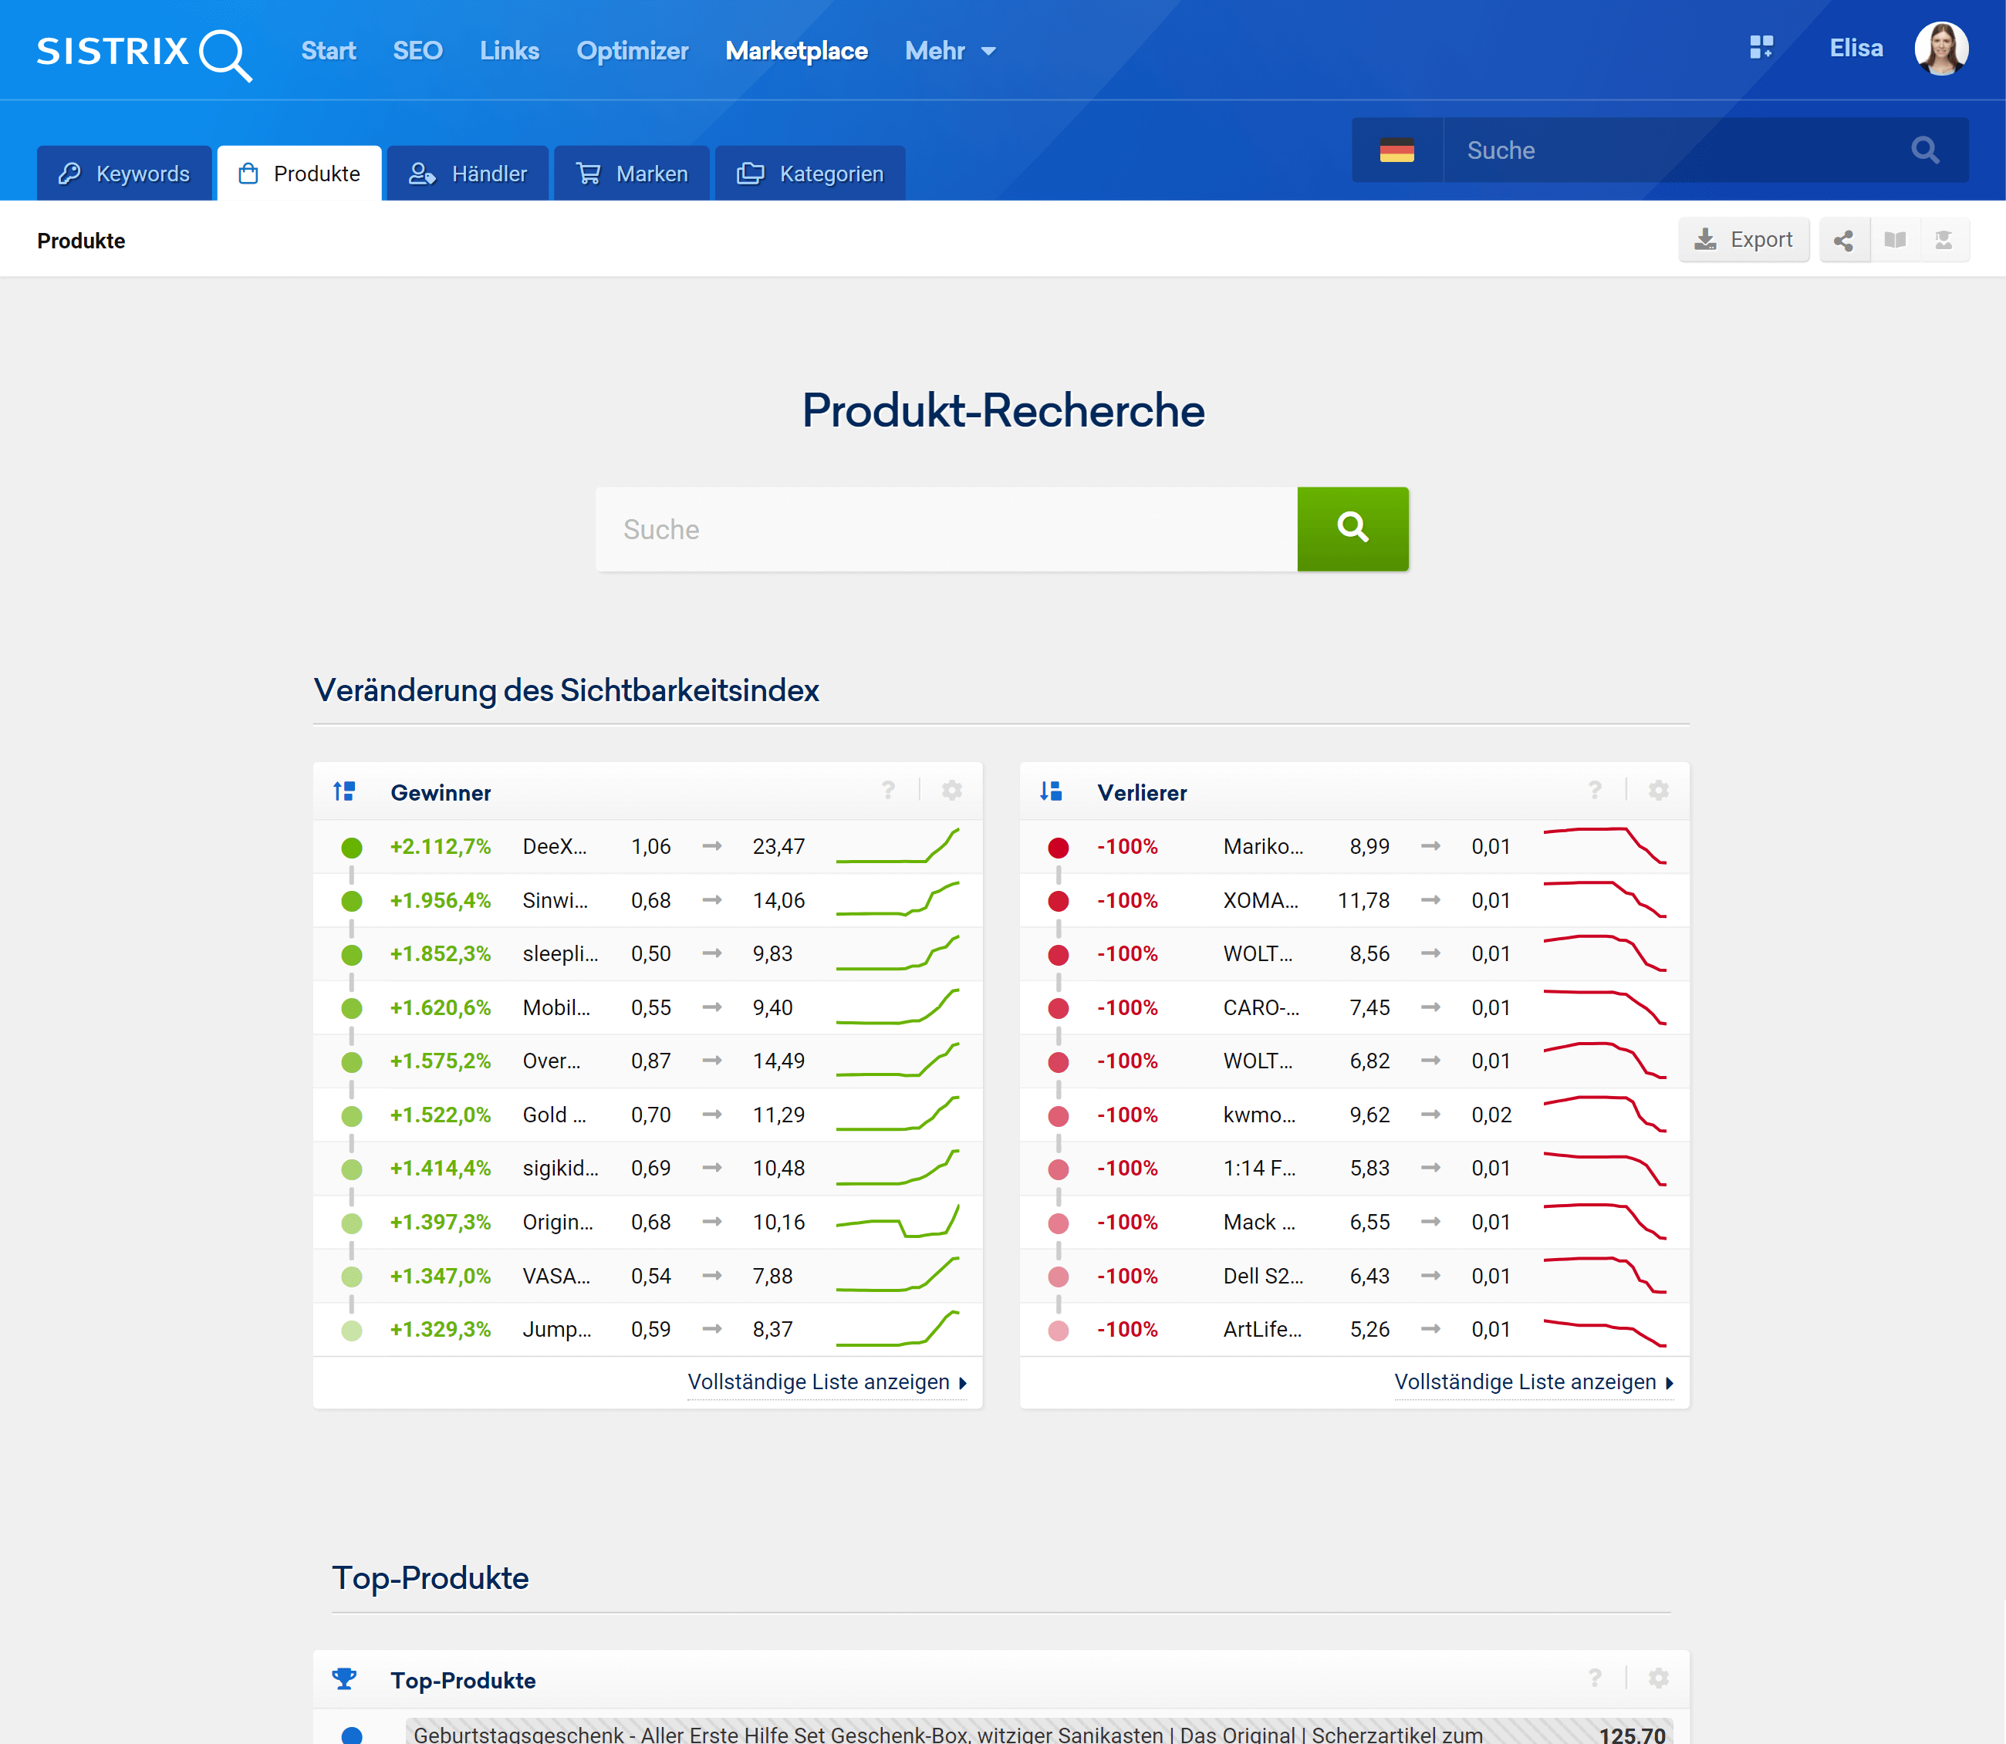
Task: Open settings gear in Gewinner panel
Action: coord(952,791)
